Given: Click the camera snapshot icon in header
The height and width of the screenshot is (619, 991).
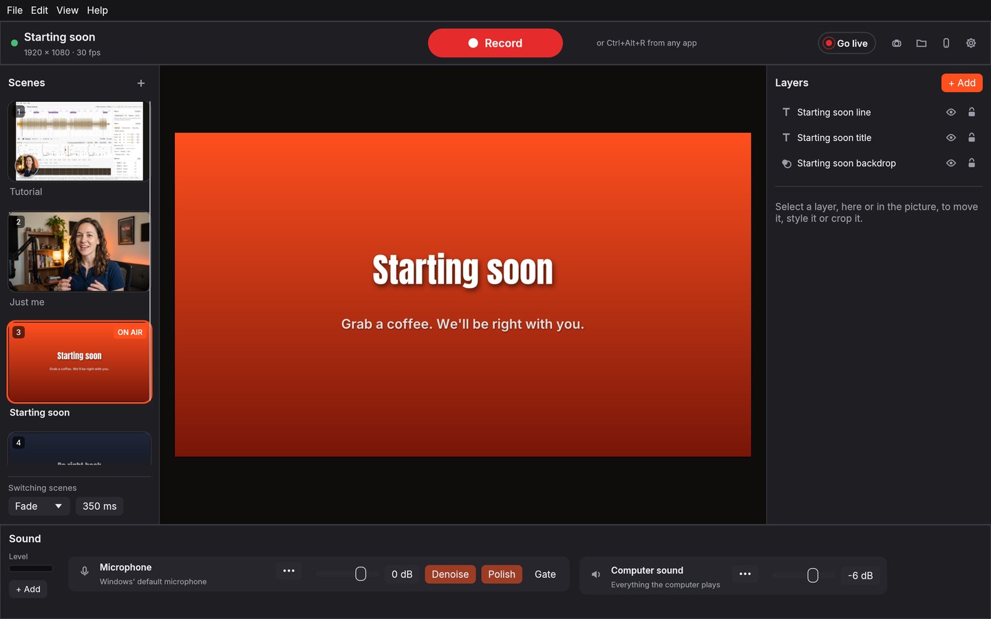Looking at the screenshot, I should click(x=897, y=43).
